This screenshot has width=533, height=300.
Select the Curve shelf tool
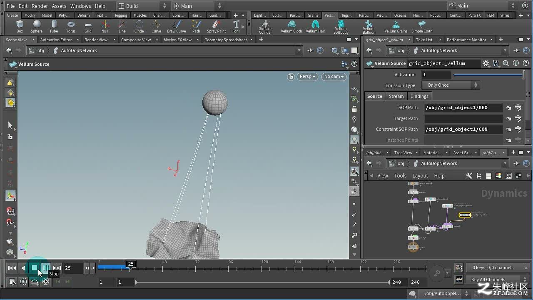(156, 27)
